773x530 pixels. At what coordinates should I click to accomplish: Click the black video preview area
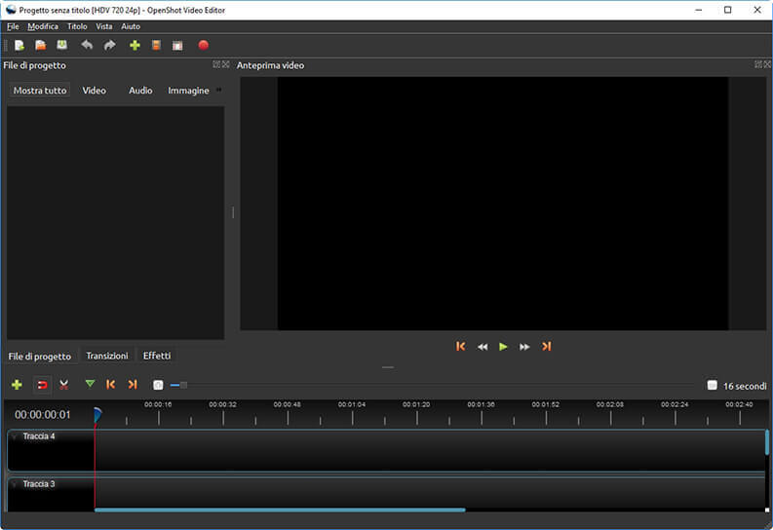tap(503, 204)
